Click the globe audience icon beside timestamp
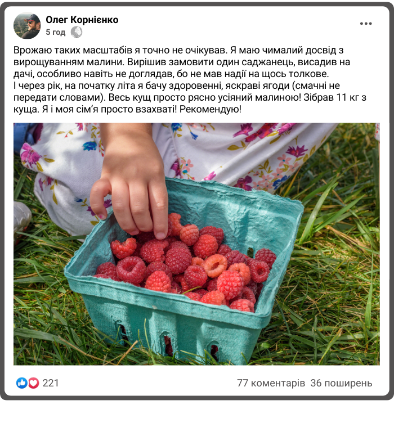 point(77,32)
